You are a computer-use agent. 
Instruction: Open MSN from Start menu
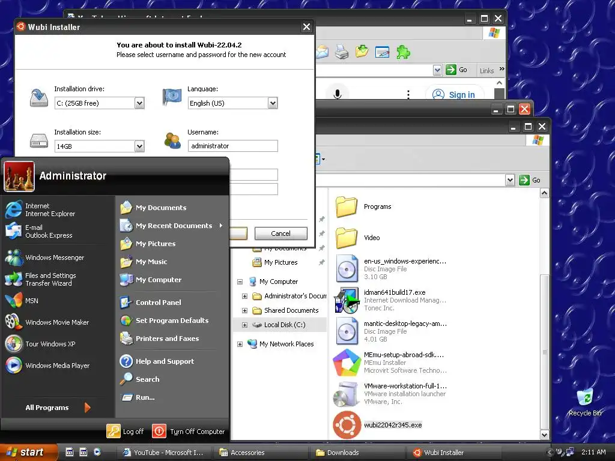22,301
